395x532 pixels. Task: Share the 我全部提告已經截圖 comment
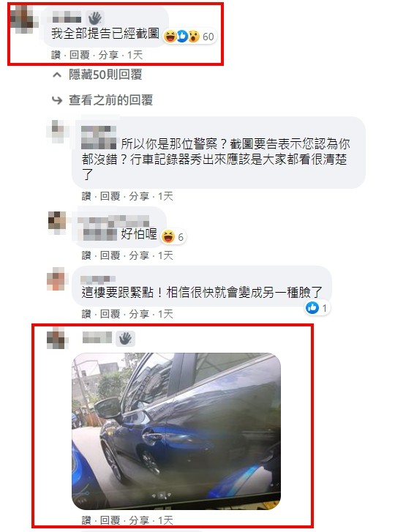point(108,55)
